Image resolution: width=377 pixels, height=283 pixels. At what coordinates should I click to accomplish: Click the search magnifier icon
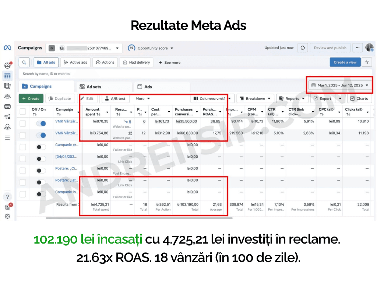24,62
